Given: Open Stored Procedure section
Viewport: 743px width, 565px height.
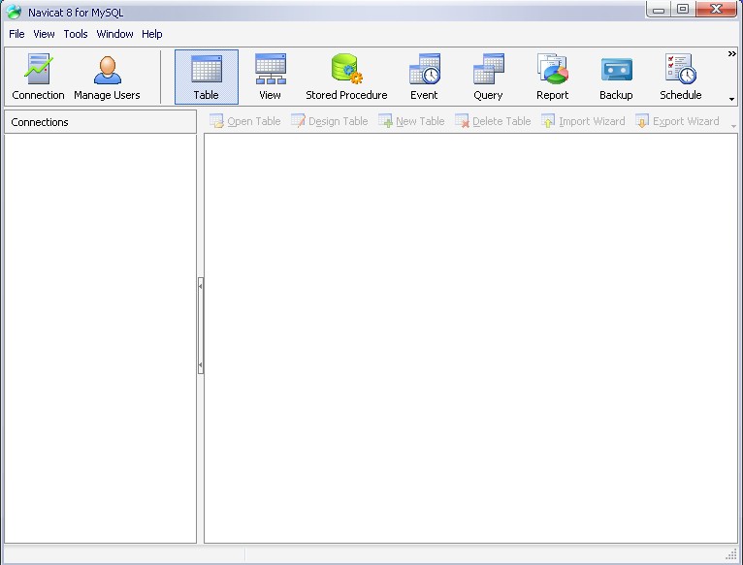Looking at the screenshot, I should [346, 77].
